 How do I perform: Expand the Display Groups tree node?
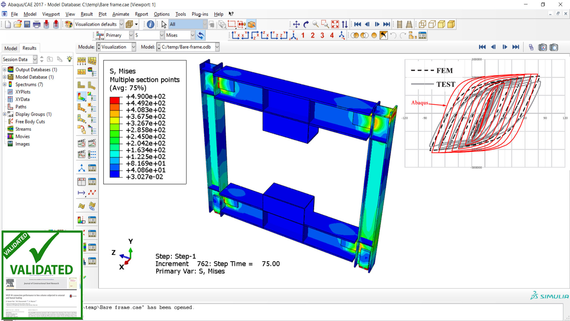(4, 114)
